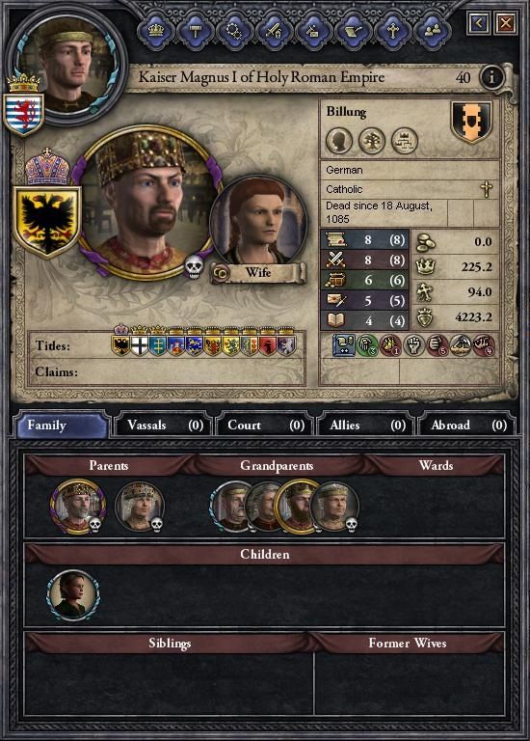Open the Council tab with hammer icon
This screenshot has width=530, height=741.
pyautogui.click(x=196, y=31)
